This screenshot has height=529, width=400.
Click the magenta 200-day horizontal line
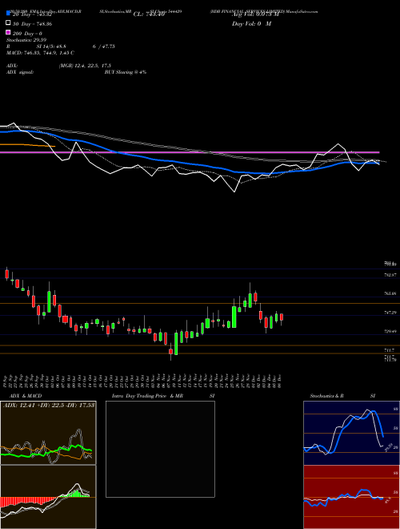click(x=190, y=152)
